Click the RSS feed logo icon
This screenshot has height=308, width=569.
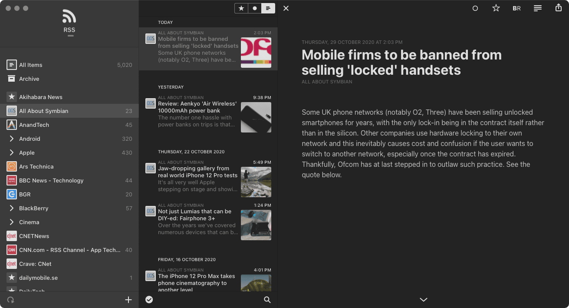click(69, 17)
